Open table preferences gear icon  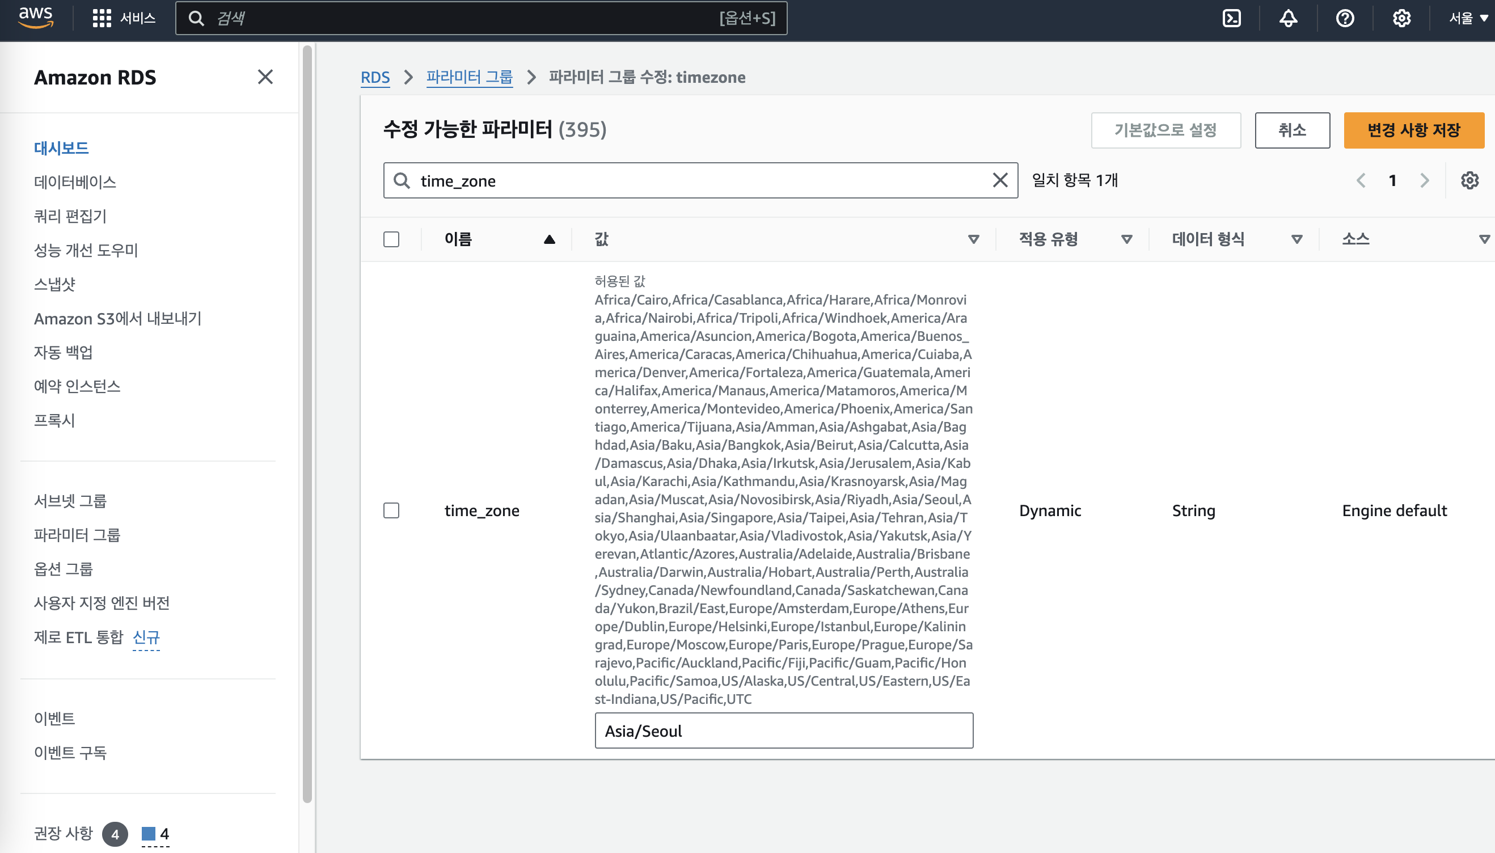(x=1469, y=180)
